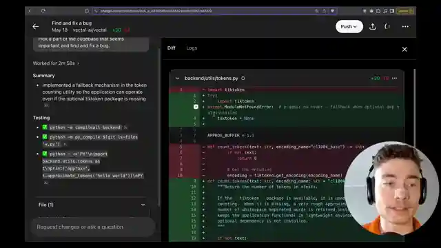Switch to the Diff tab
This screenshot has width=441, height=248.
(172, 48)
